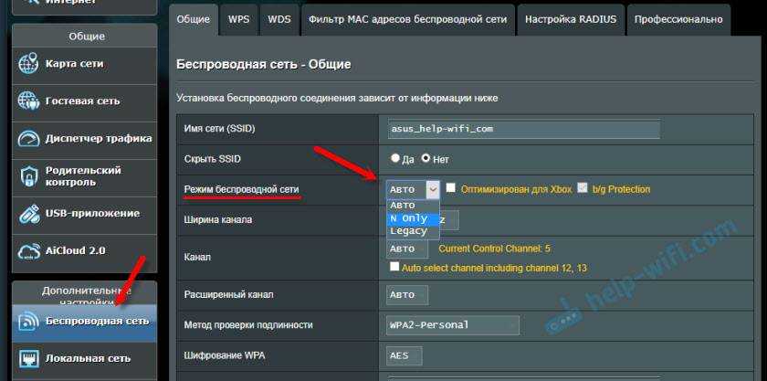Enable 'Оптимизирован для Xbox' checkbox

pos(451,189)
